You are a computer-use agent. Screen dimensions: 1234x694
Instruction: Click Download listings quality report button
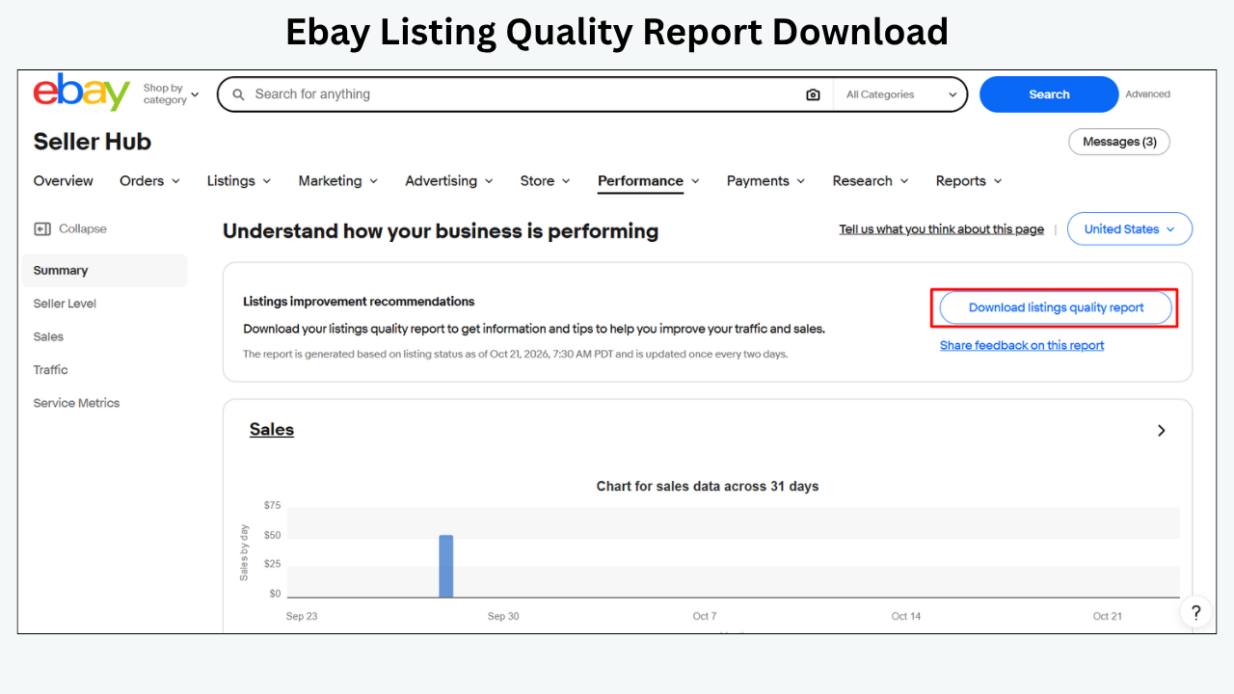pos(1056,307)
